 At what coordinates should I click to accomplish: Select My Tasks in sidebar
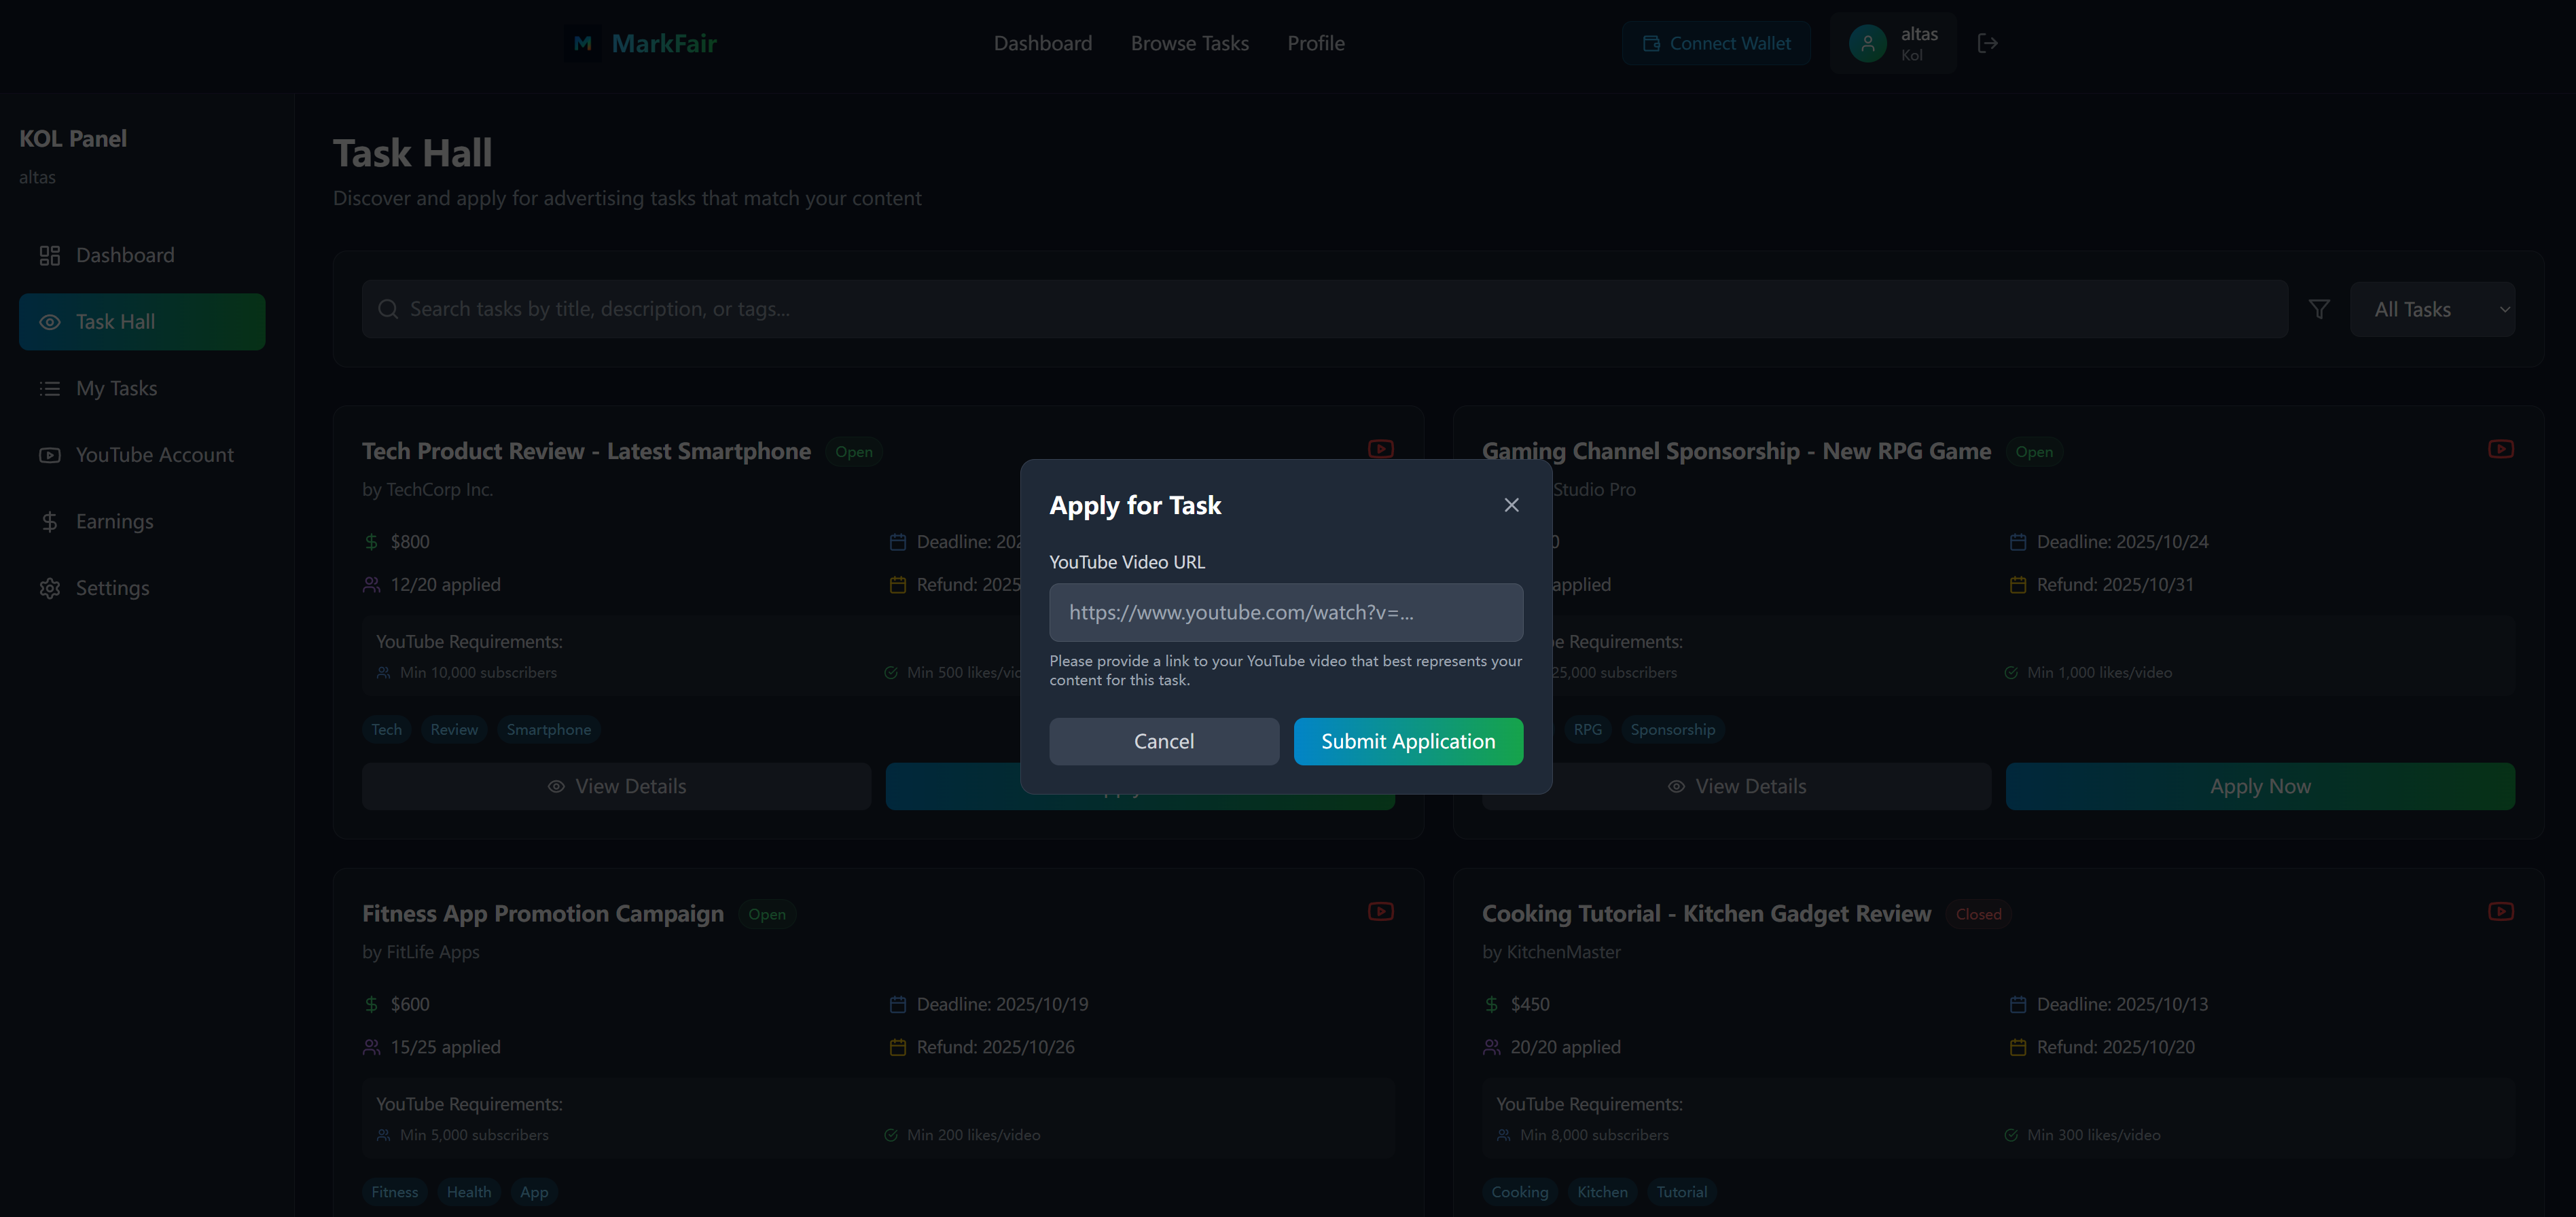tap(116, 388)
